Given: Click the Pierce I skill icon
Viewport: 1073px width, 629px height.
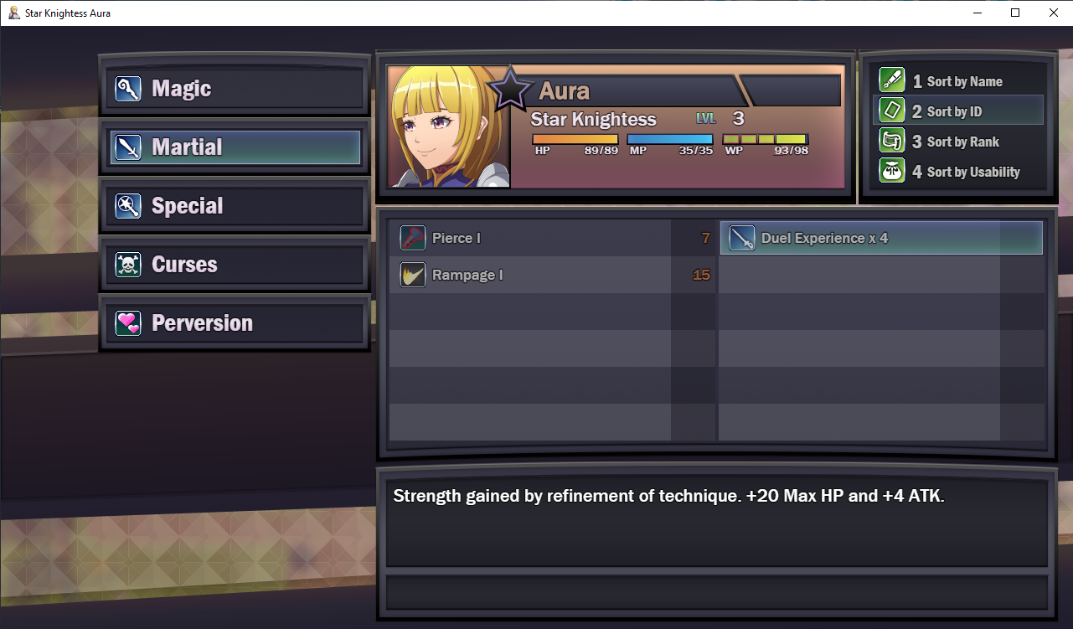Looking at the screenshot, I should click(x=413, y=239).
